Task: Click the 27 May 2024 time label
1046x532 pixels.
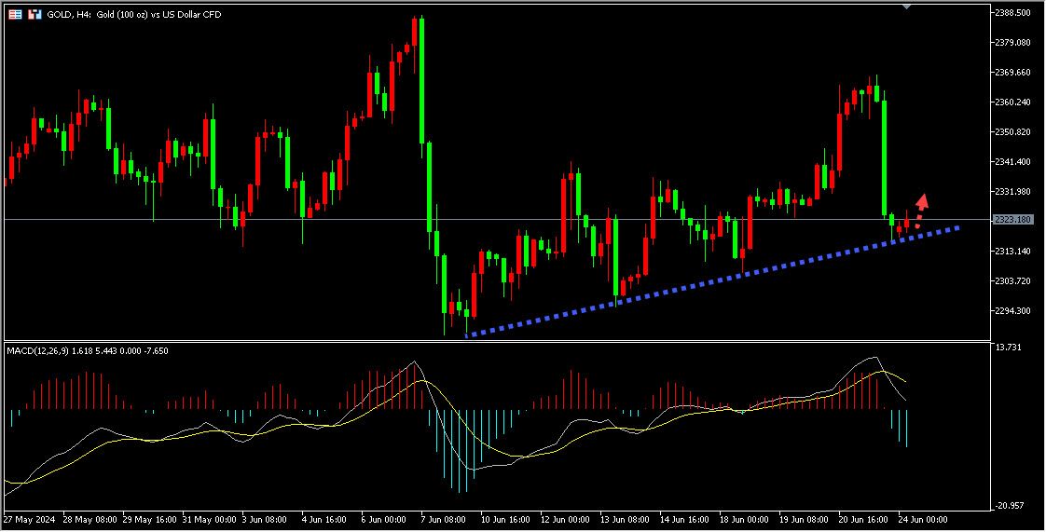Action: click(x=30, y=519)
